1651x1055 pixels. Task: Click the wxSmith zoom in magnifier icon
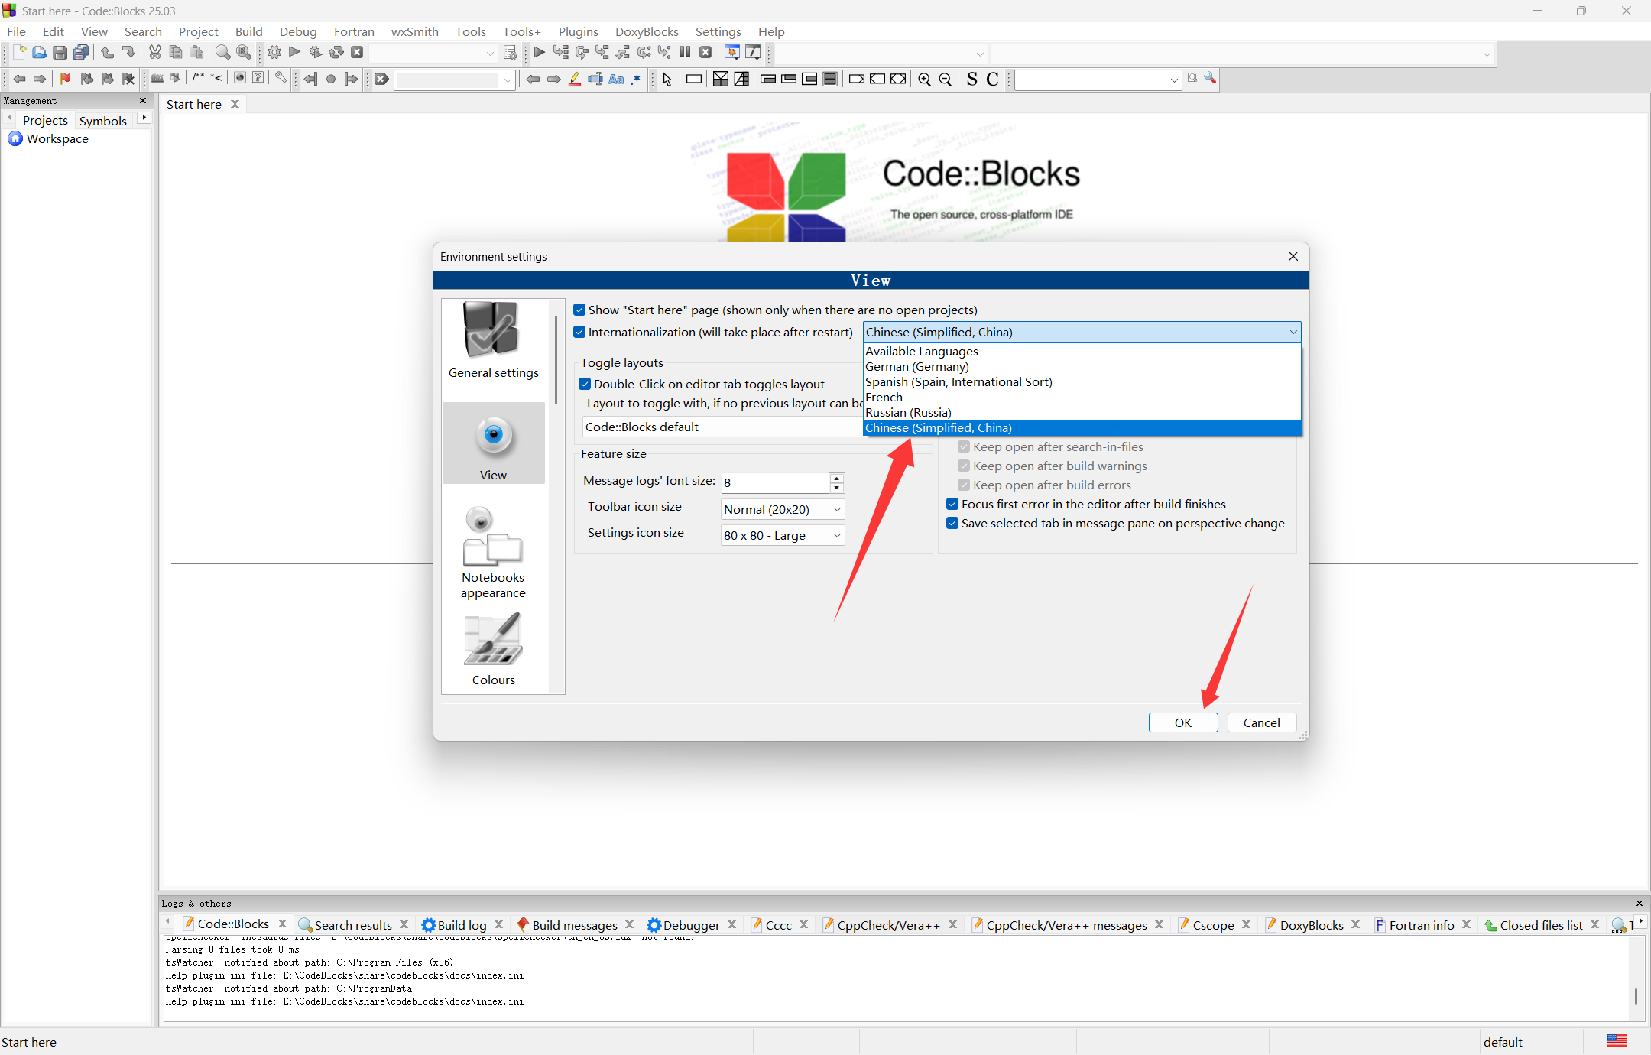(924, 79)
